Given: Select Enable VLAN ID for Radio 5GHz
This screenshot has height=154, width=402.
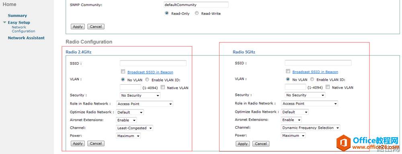Looking at the screenshot, I should click(x=312, y=79).
